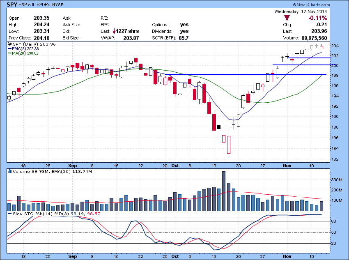Screen dimensions: 349x260
Task: Click the SPY (Daily) 203.96 legend text
Action: point(34,44)
